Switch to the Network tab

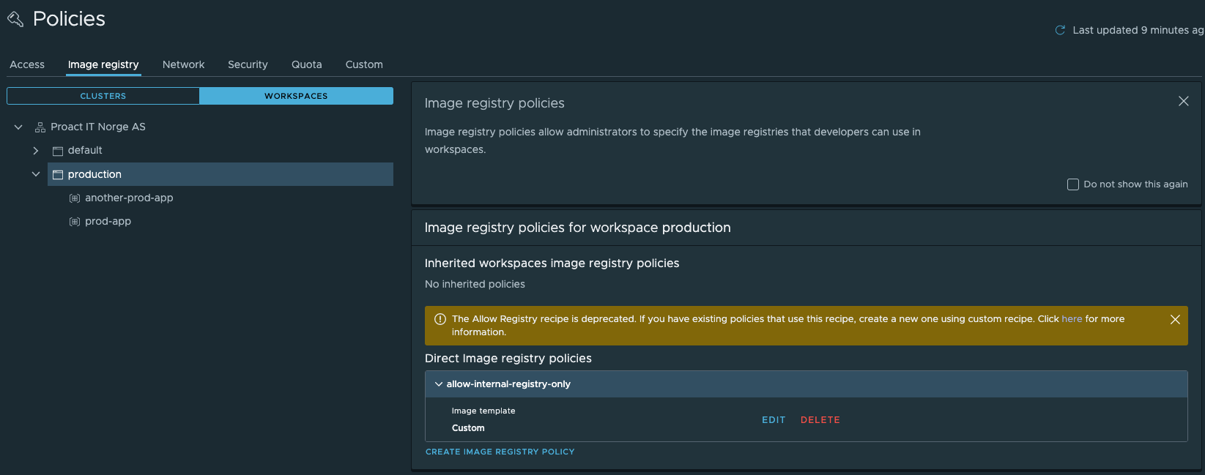coord(184,64)
